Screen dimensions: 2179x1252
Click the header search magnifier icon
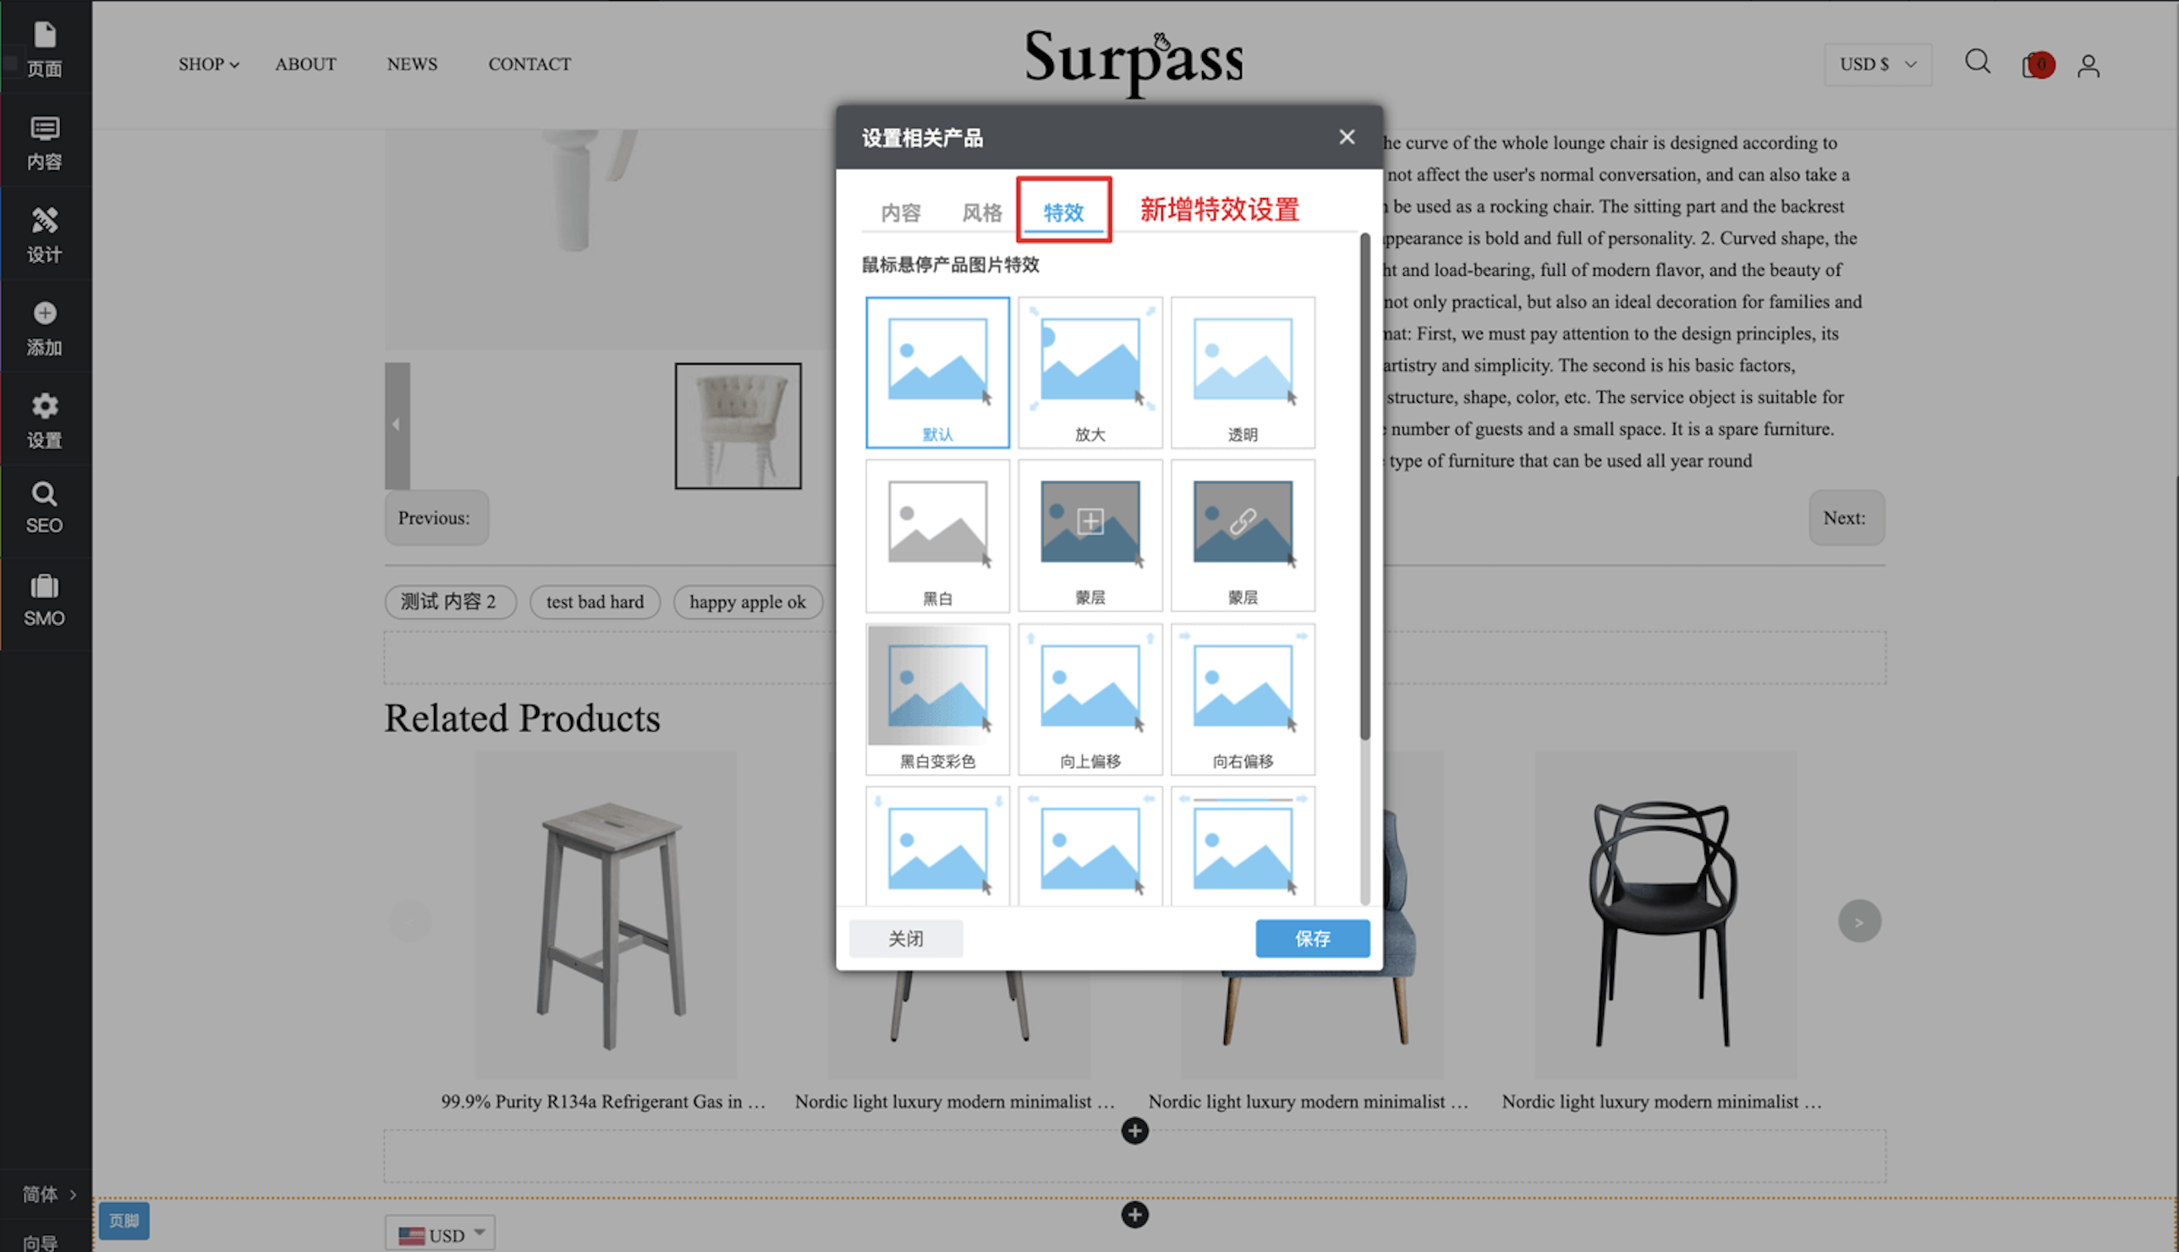click(x=1976, y=62)
